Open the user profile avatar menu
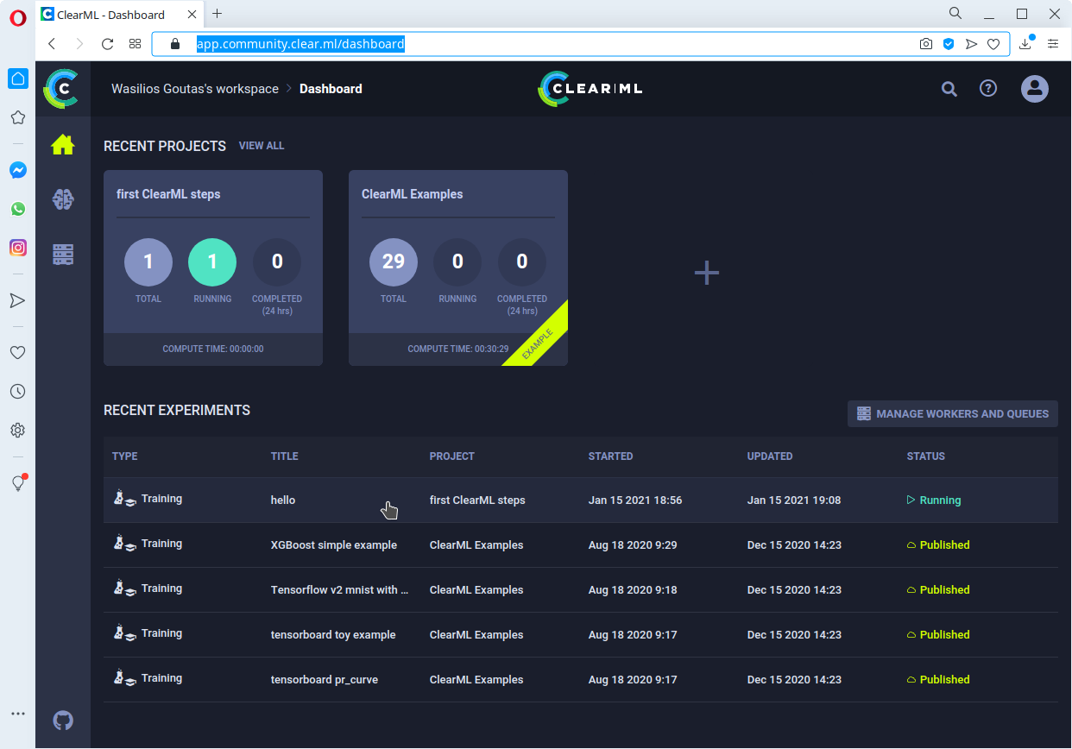Image resolution: width=1072 pixels, height=749 pixels. (1034, 88)
